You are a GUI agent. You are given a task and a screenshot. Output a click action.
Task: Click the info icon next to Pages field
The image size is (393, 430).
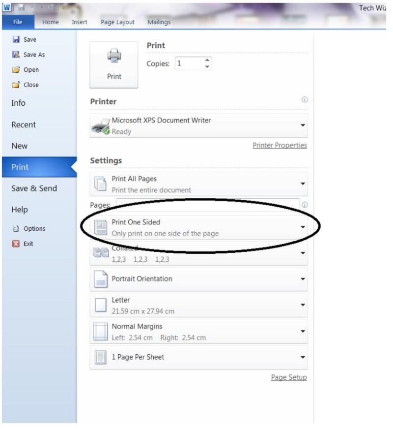[x=305, y=205]
